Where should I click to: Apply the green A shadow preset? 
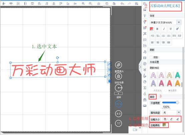point(177,75)
